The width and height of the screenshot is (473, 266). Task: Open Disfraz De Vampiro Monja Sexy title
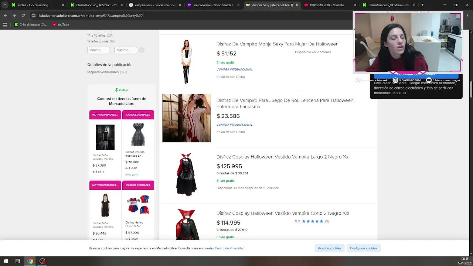[x=278, y=44]
